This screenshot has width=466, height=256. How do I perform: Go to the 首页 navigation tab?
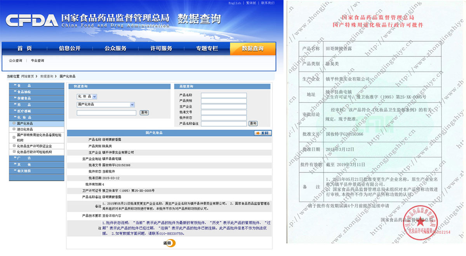(x=24, y=48)
